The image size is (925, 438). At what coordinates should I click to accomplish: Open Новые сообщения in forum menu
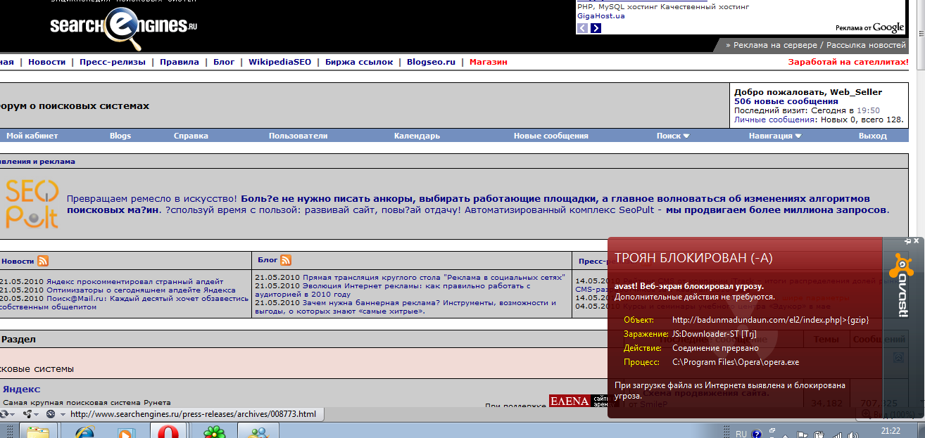[550, 136]
